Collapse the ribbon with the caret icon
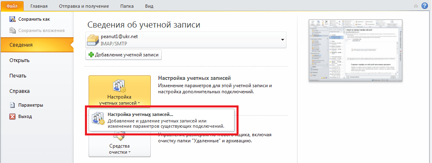 pos(416,6)
